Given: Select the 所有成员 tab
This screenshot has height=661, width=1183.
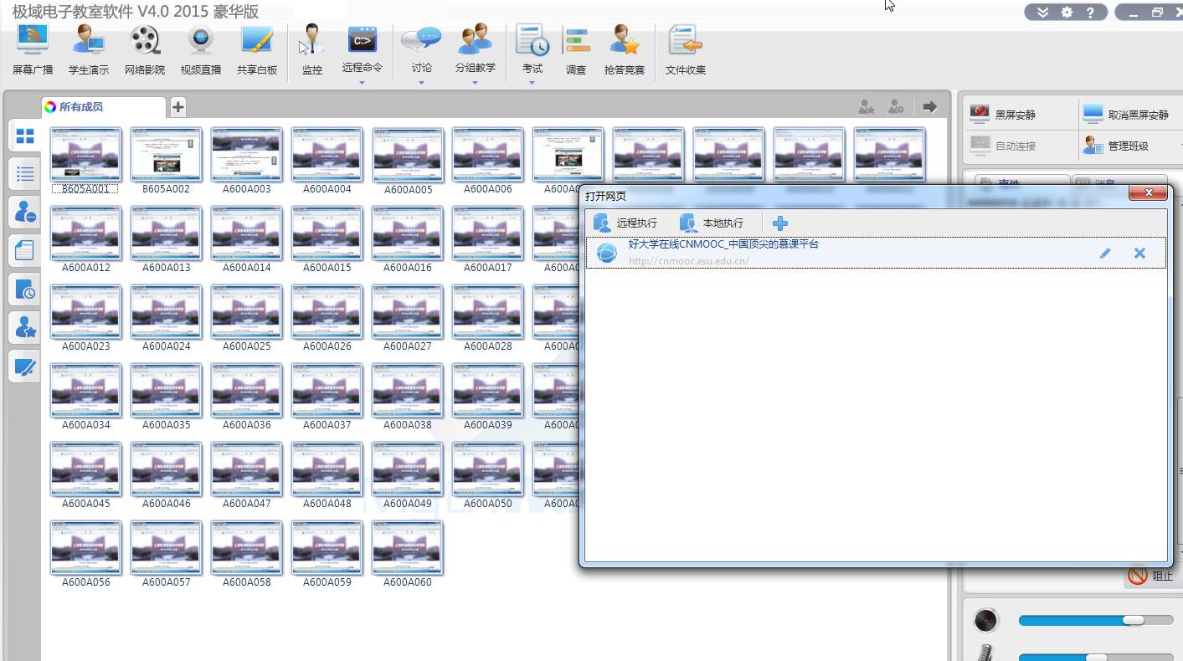Looking at the screenshot, I should click(x=80, y=107).
